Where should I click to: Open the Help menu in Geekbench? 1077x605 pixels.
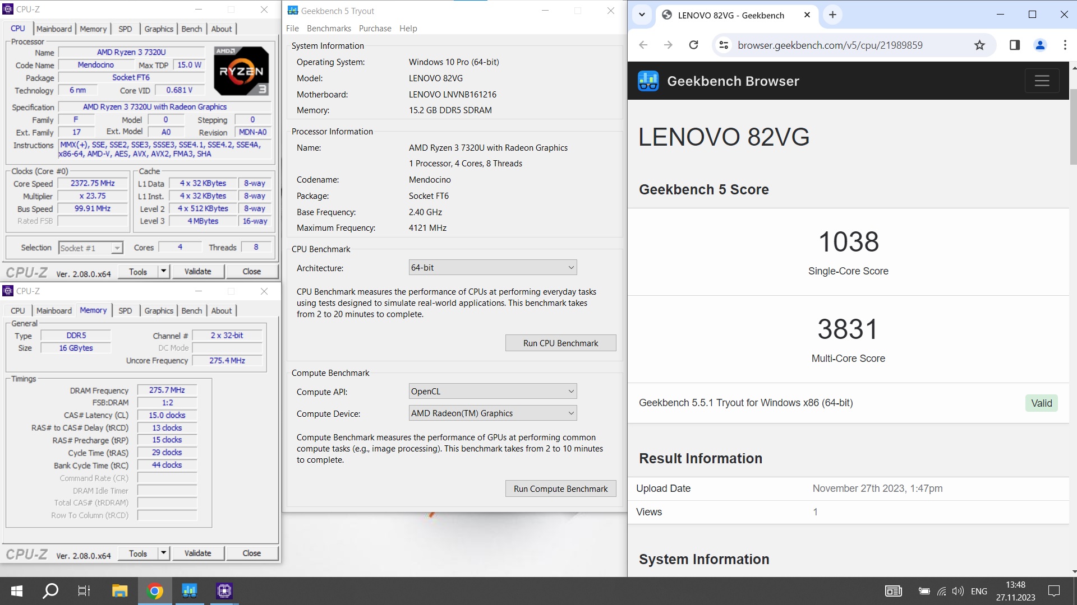408,29
